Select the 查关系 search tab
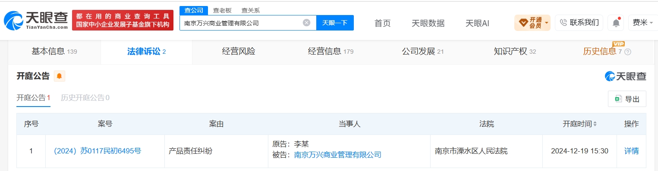 (x=250, y=10)
